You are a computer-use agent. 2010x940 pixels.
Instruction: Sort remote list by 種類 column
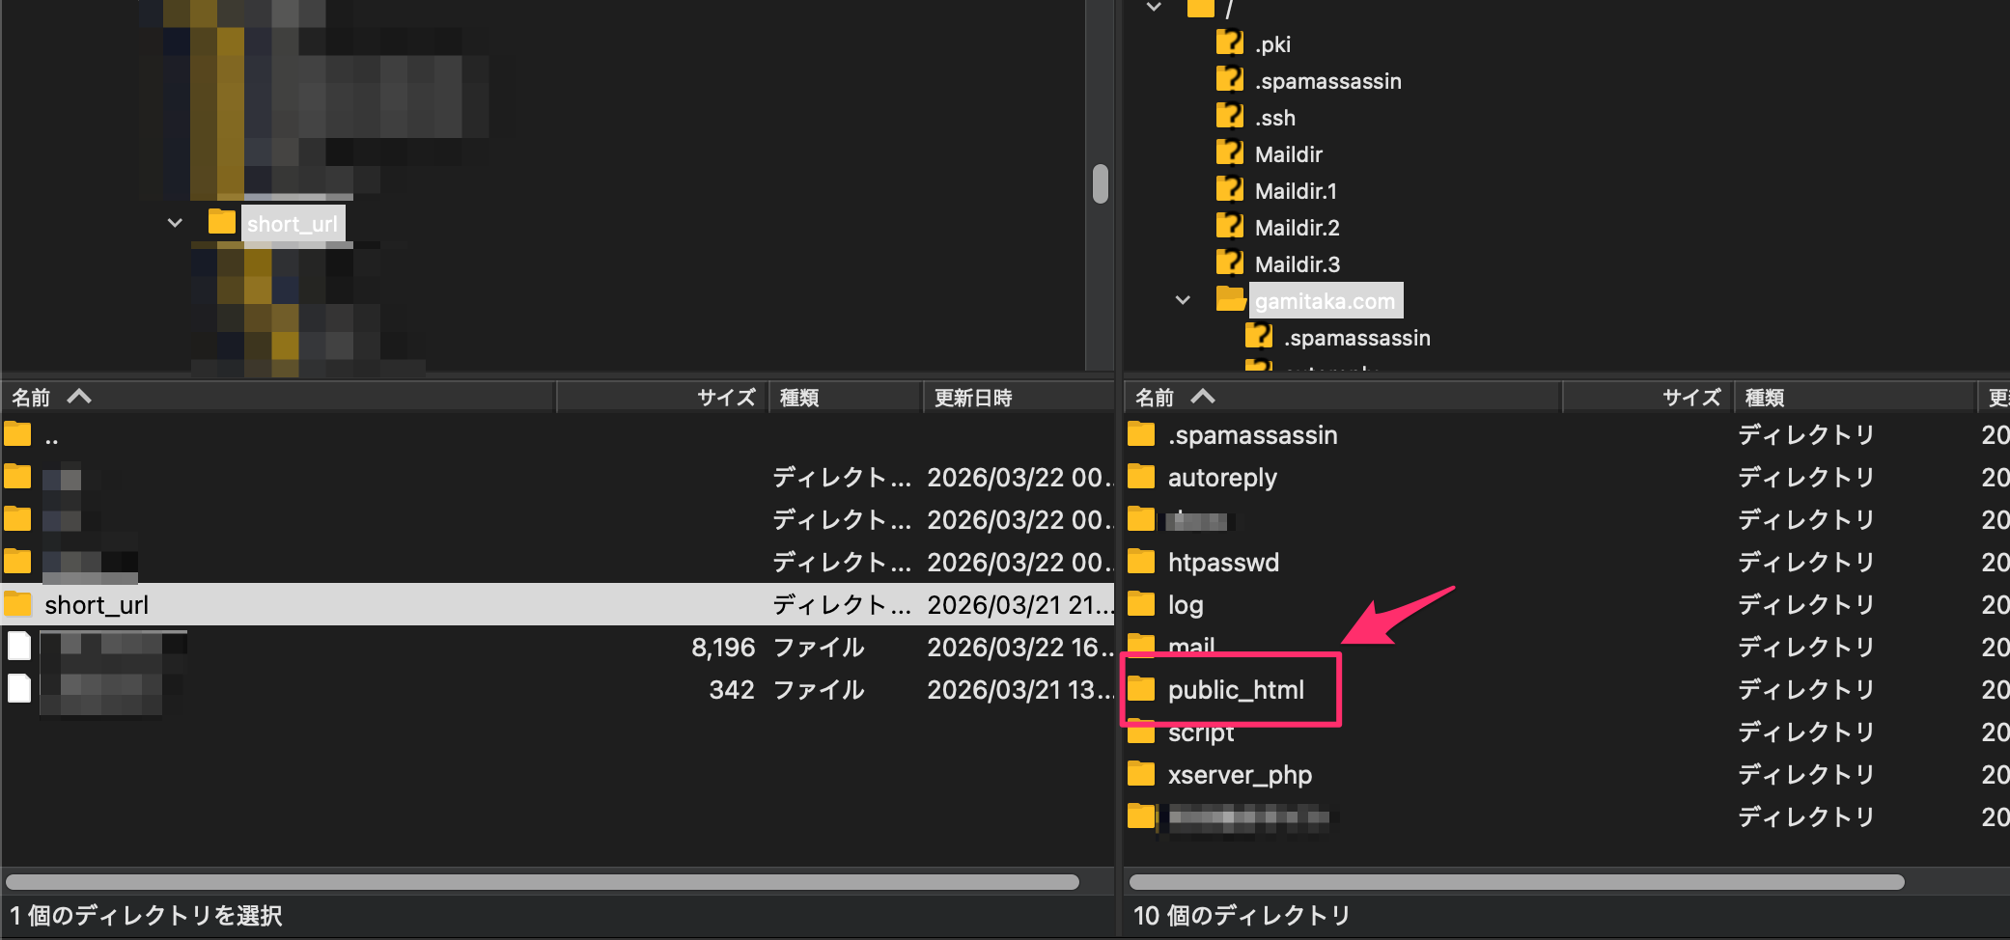coord(1765,398)
